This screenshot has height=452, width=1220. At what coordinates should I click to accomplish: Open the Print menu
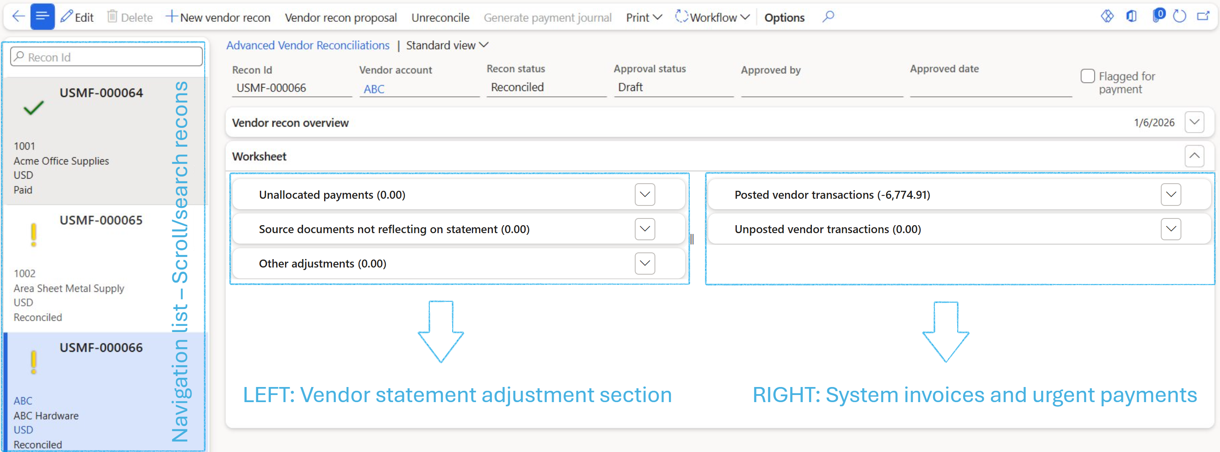click(x=643, y=18)
